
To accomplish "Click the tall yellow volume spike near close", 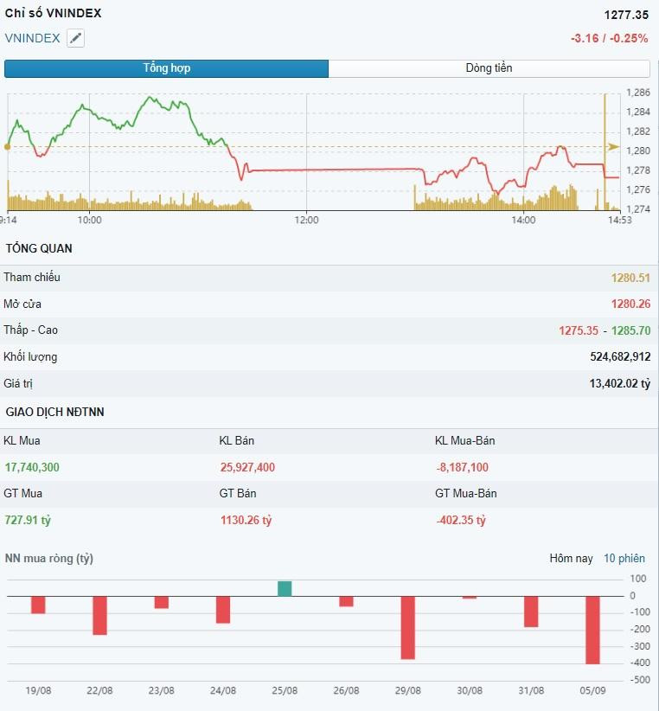I will (x=605, y=152).
